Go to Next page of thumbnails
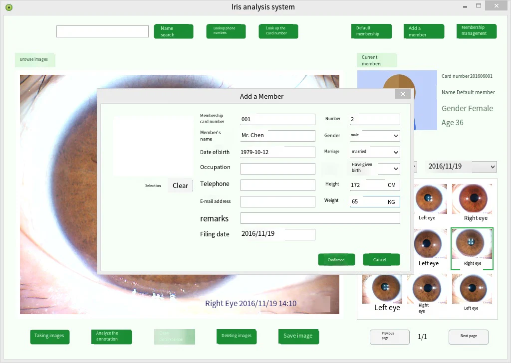Viewport: 511px width, 363px height. click(x=468, y=337)
